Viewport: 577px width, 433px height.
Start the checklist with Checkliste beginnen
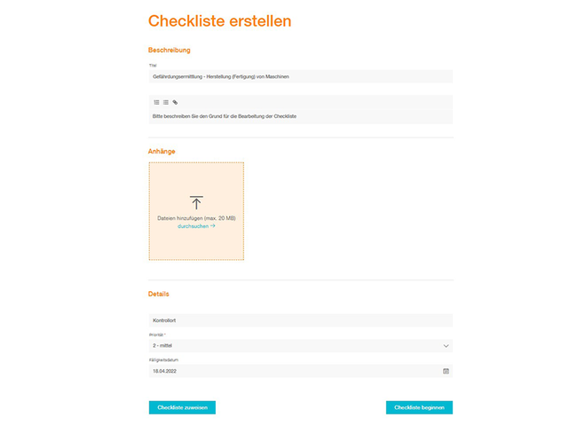point(419,407)
